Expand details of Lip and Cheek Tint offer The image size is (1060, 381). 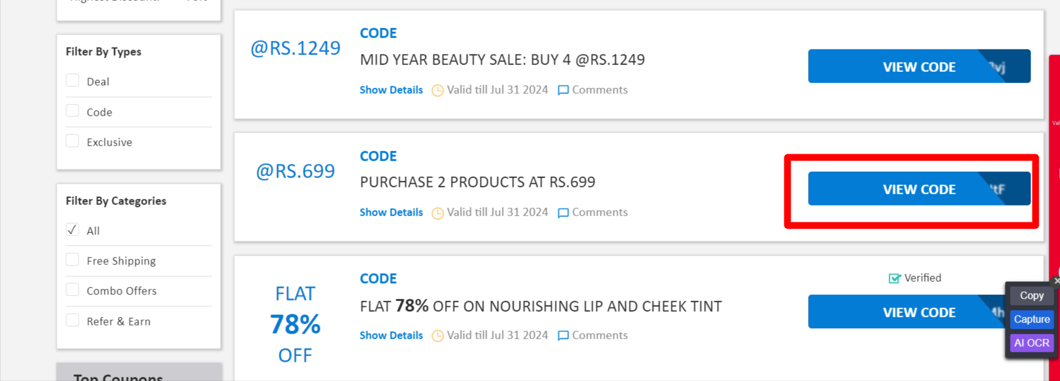coord(391,335)
